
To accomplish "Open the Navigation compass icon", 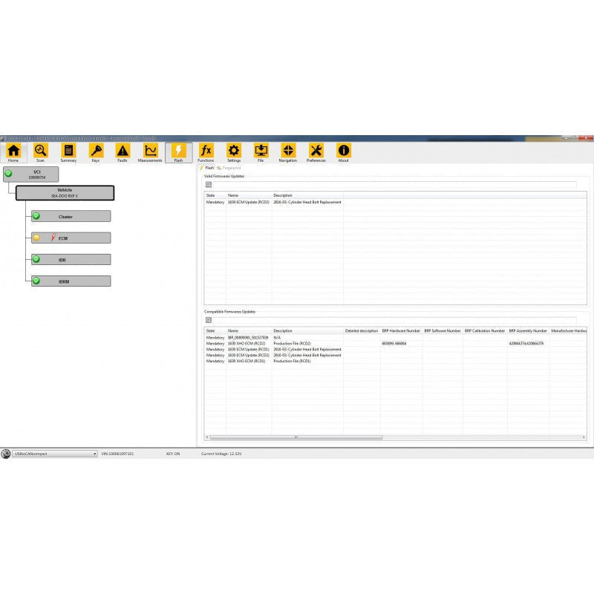I will coord(289,151).
